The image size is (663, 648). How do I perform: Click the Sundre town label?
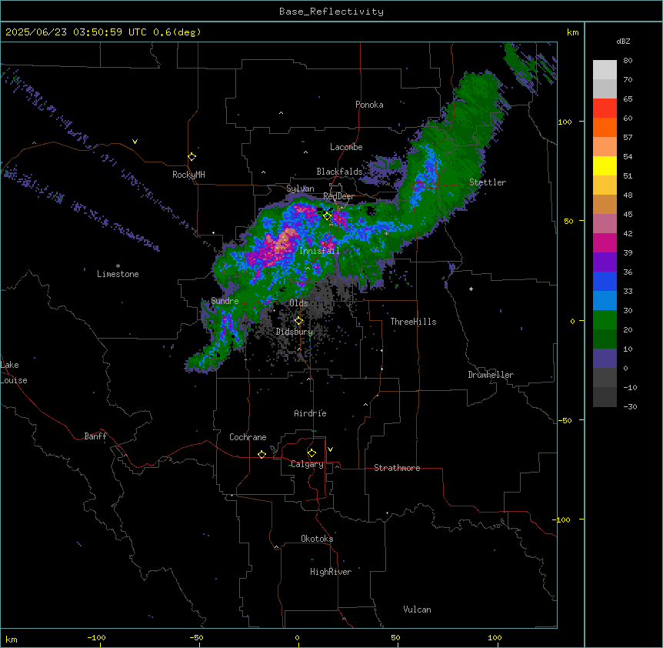point(225,301)
